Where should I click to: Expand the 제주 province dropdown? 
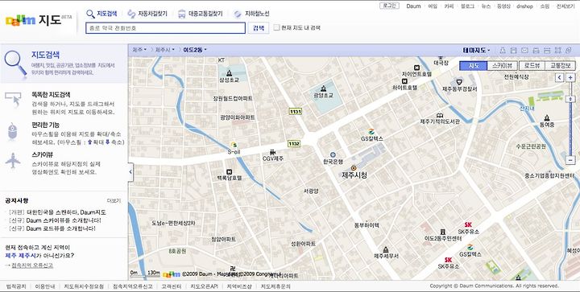coord(139,50)
